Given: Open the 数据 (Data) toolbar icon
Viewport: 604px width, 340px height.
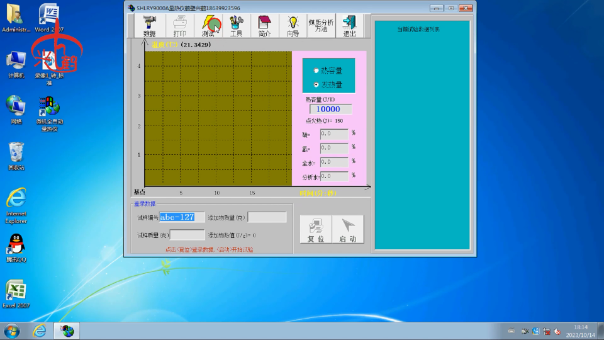Looking at the screenshot, I should [x=150, y=26].
